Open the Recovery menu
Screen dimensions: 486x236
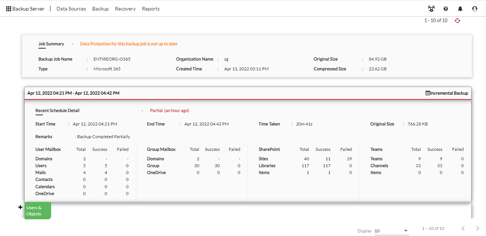pos(125,9)
